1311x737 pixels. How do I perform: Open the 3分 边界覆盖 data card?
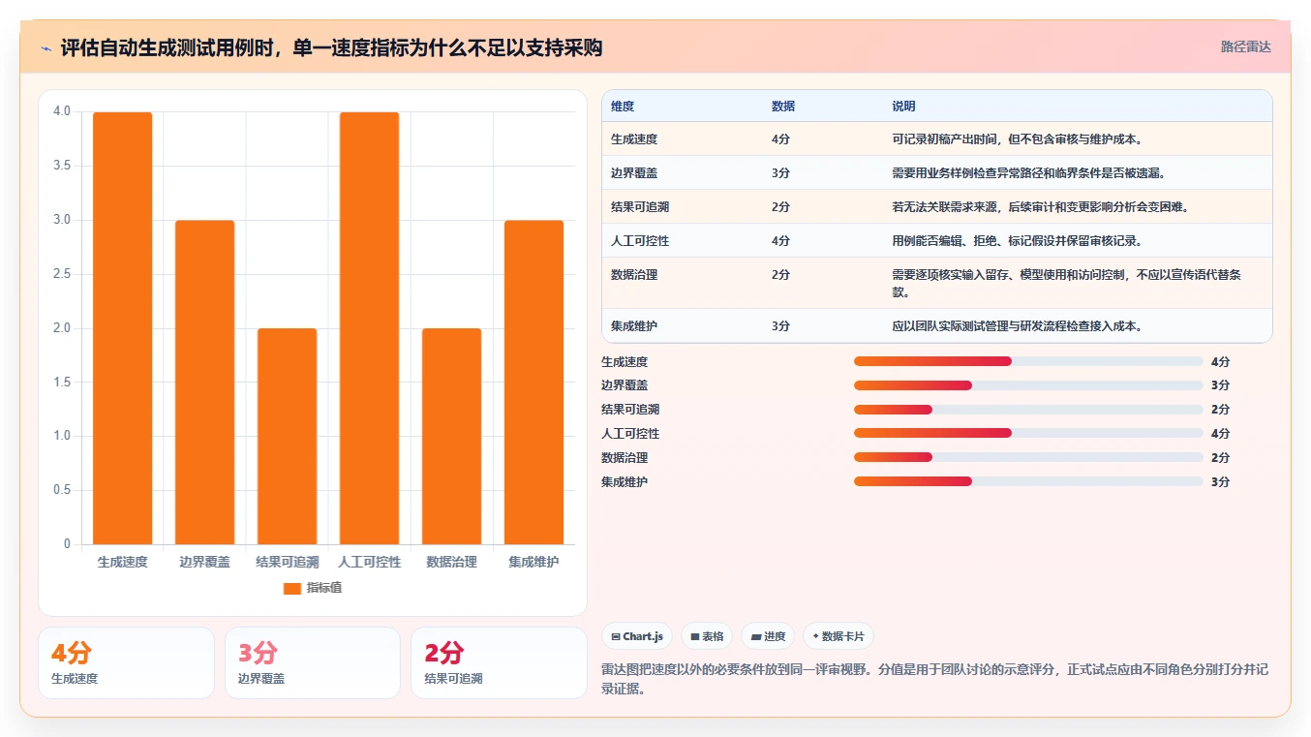click(313, 662)
